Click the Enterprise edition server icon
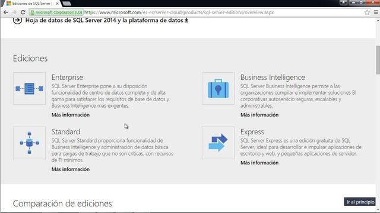380x213 pixels. coord(29,88)
